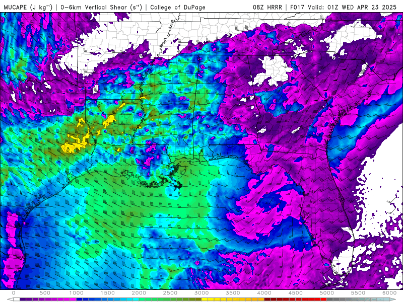Click the 4500 label on the color scale

coord(296,293)
